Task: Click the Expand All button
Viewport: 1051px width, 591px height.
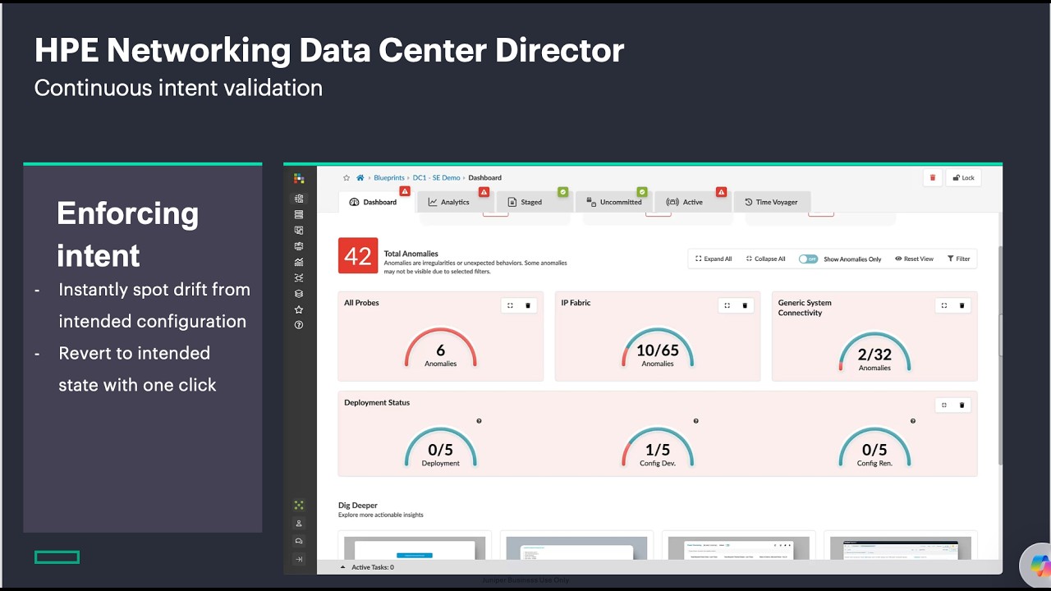Action: [x=714, y=259]
